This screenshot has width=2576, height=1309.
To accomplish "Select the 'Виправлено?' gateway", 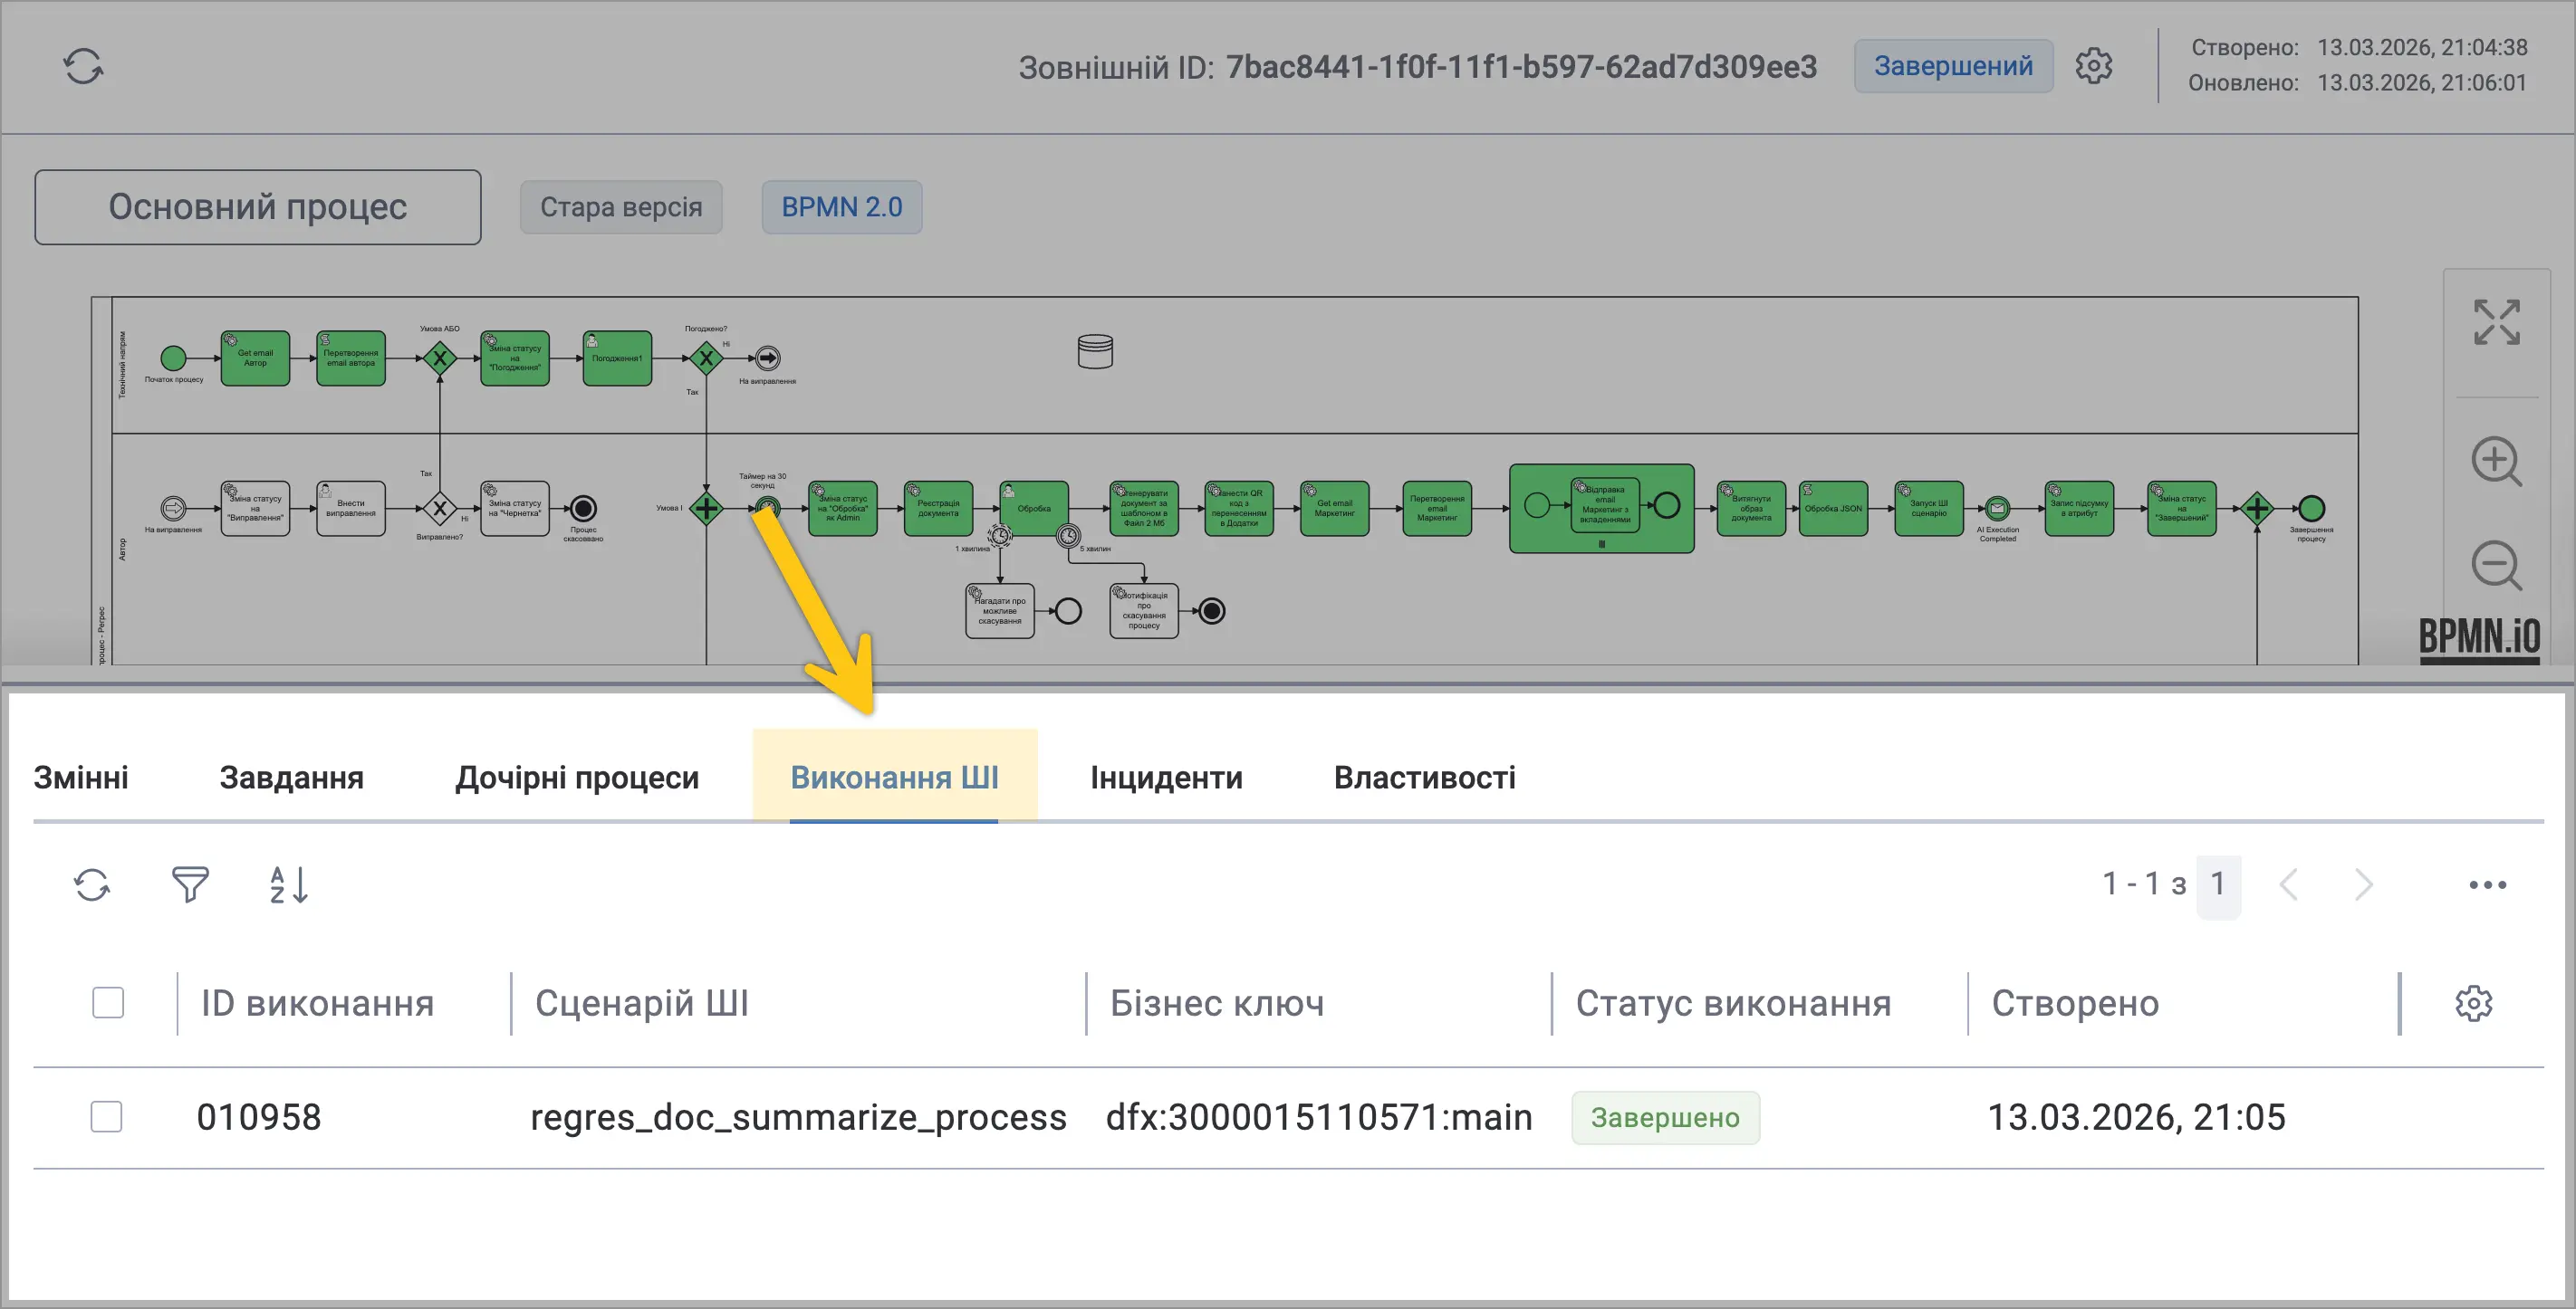I will pos(439,509).
